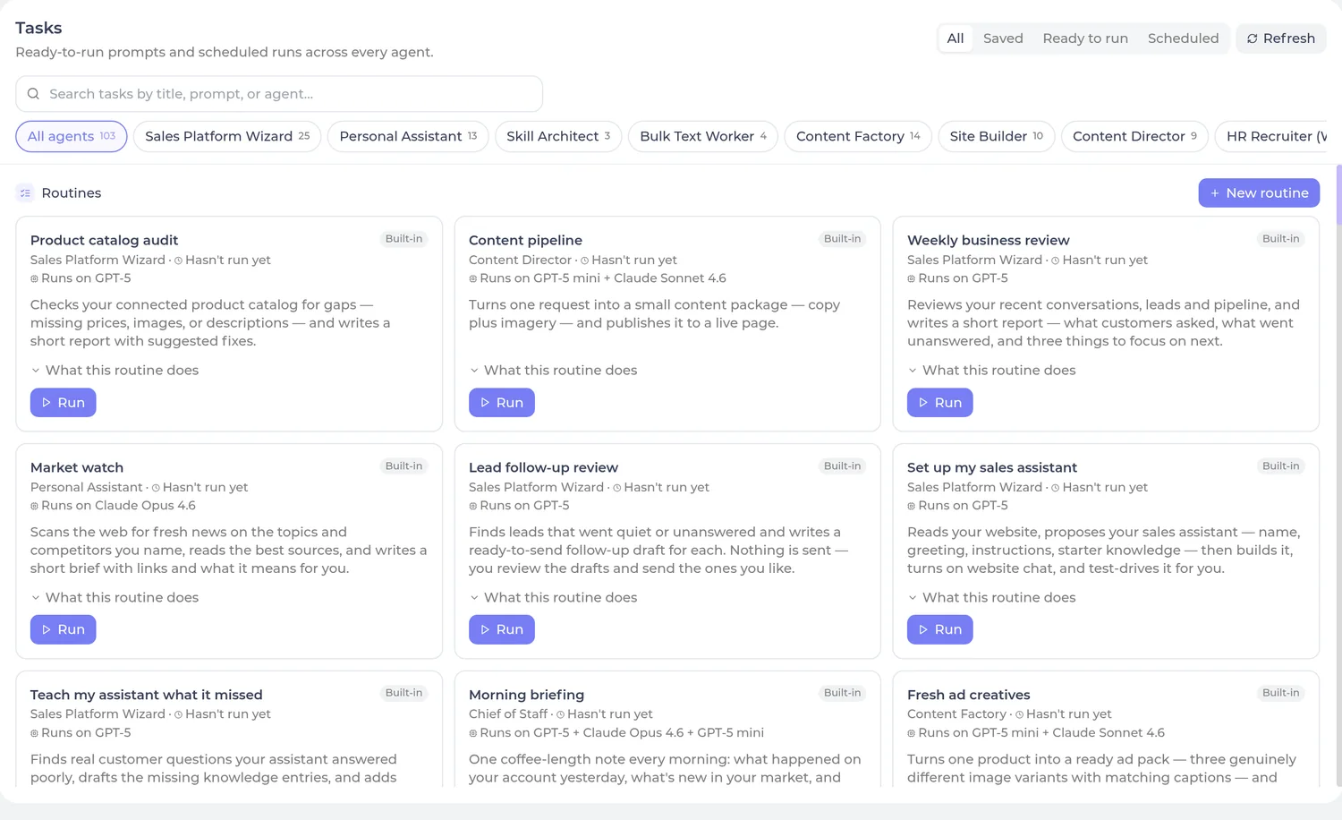Screen dimensions: 1342x820
Task: Click the Chief of Staff agent name
Action: (508, 714)
